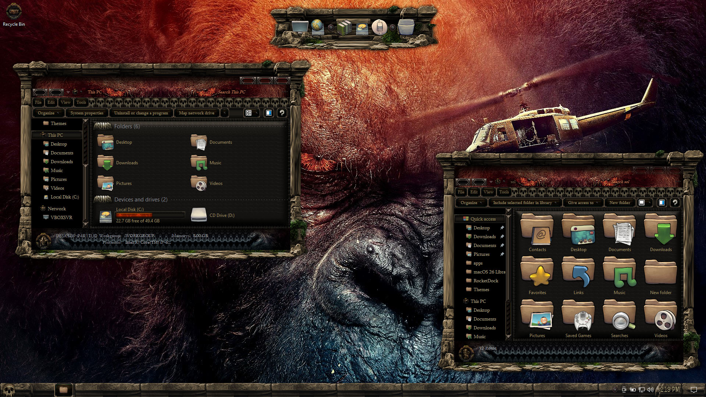Click Help question mark in This PC window
This screenshot has width=706, height=397.
(x=282, y=113)
